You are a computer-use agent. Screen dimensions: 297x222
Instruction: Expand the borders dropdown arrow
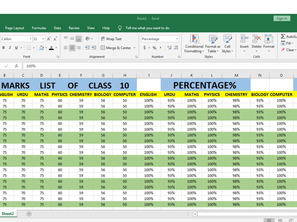34,48
